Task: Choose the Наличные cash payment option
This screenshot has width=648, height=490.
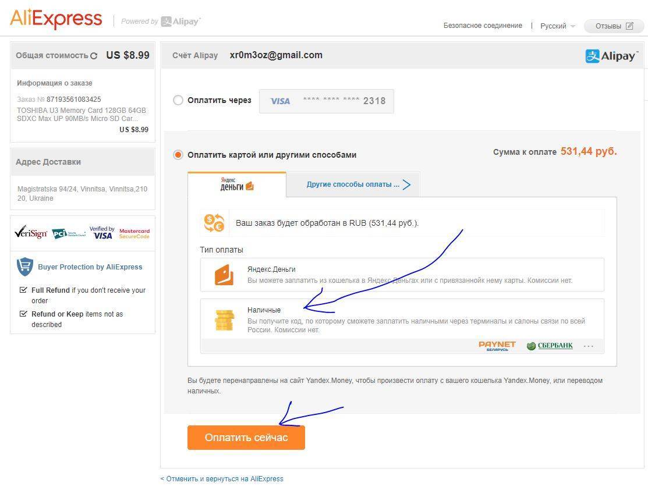Action: (x=402, y=326)
